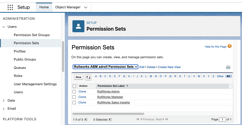Click the Page number input field
Image resolution: width=242 pixels, height=125 pixels.
pos(222,120)
